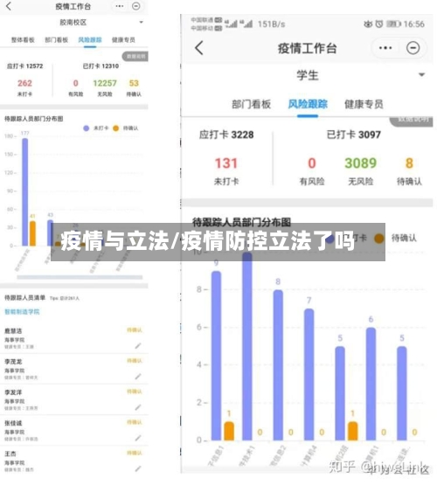437x485 pixels.
Task: Open three-dots menu on the 胶南校区 screen
Action: pos(120,6)
